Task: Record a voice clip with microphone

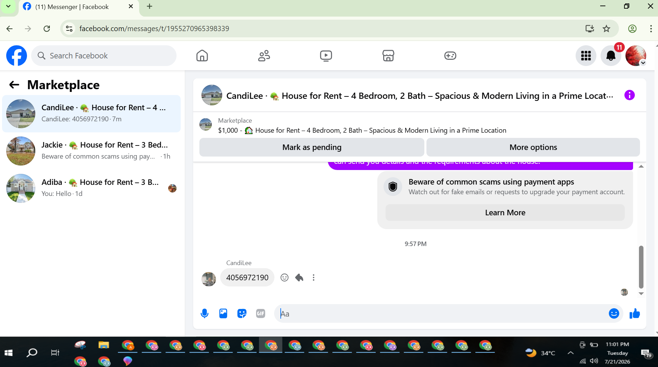Action: (x=205, y=313)
